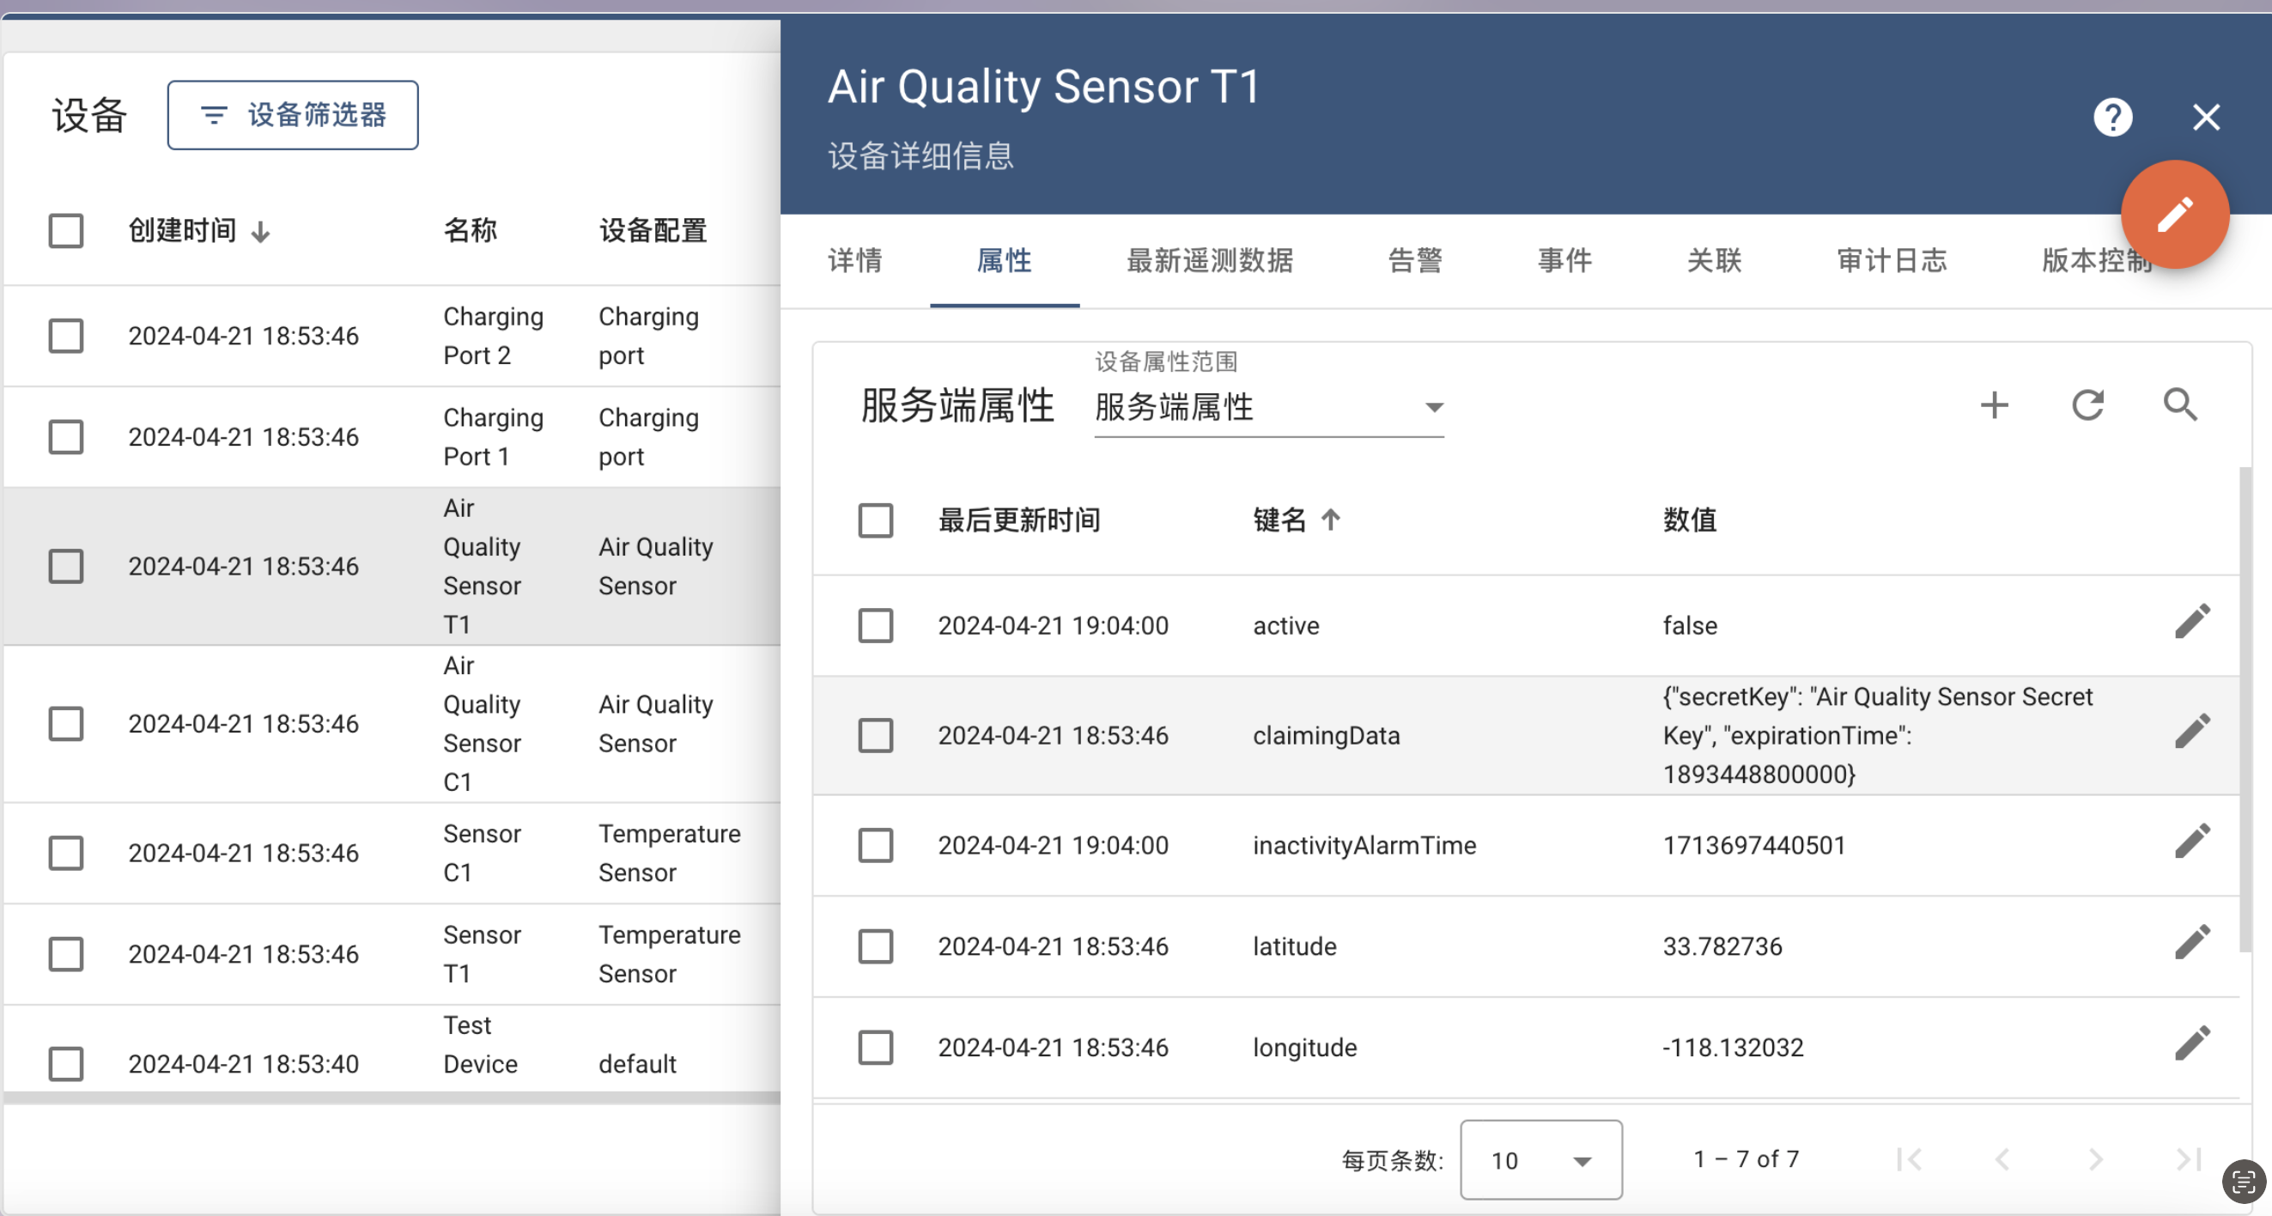Edit the inactivityAlarmTime attribute value
The height and width of the screenshot is (1216, 2272).
[x=2192, y=842]
